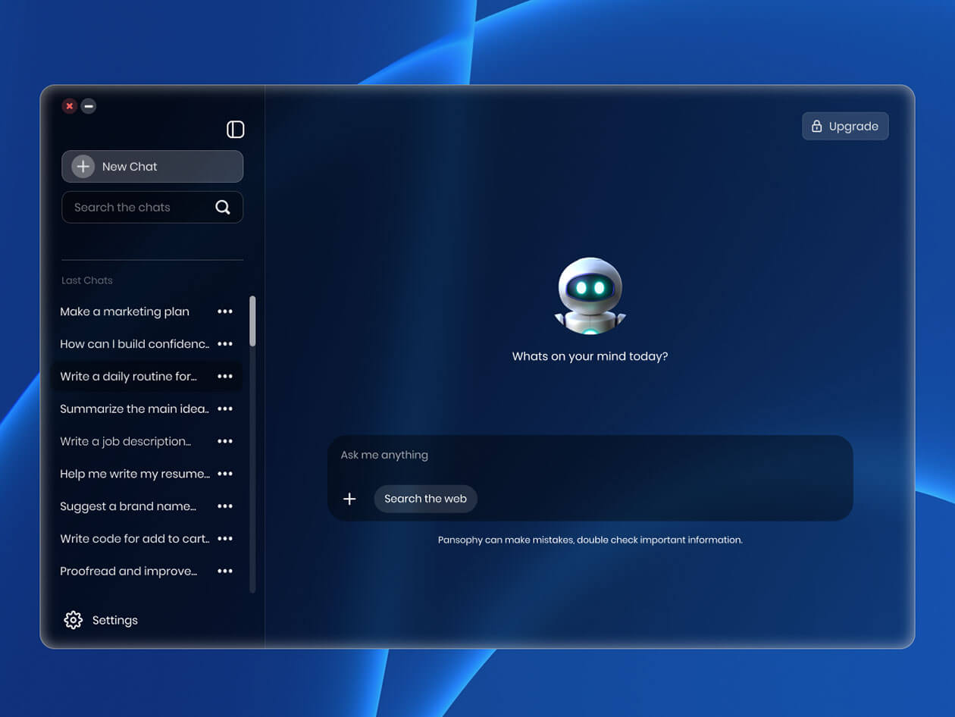Click the 'Ask me anything' input field
955x717 pixels.
click(x=531, y=455)
